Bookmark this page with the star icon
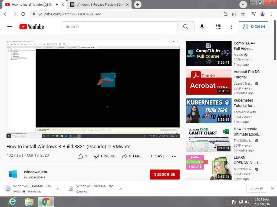 point(243,14)
